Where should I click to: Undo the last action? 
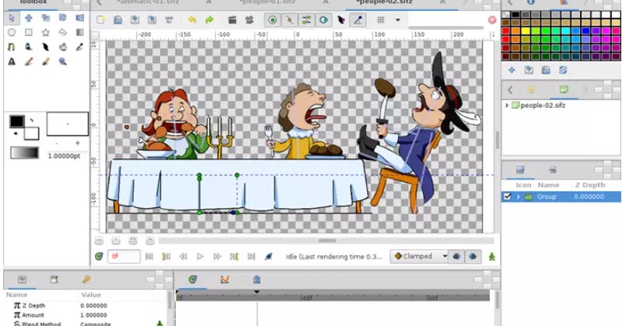click(x=192, y=20)
